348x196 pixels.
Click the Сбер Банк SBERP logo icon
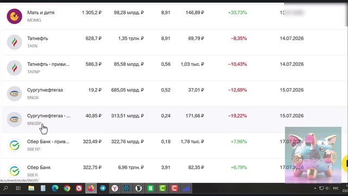15,145
